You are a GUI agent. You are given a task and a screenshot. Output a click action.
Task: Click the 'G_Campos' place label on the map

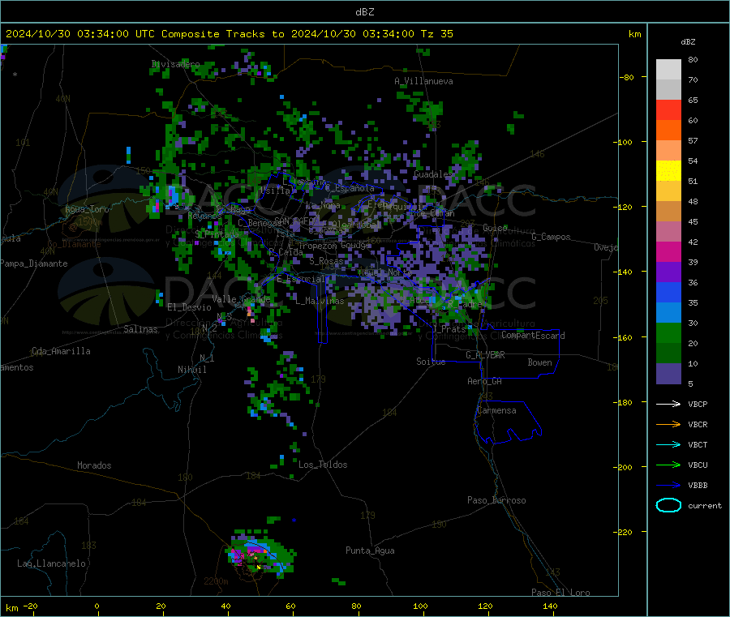coord(551,237)
